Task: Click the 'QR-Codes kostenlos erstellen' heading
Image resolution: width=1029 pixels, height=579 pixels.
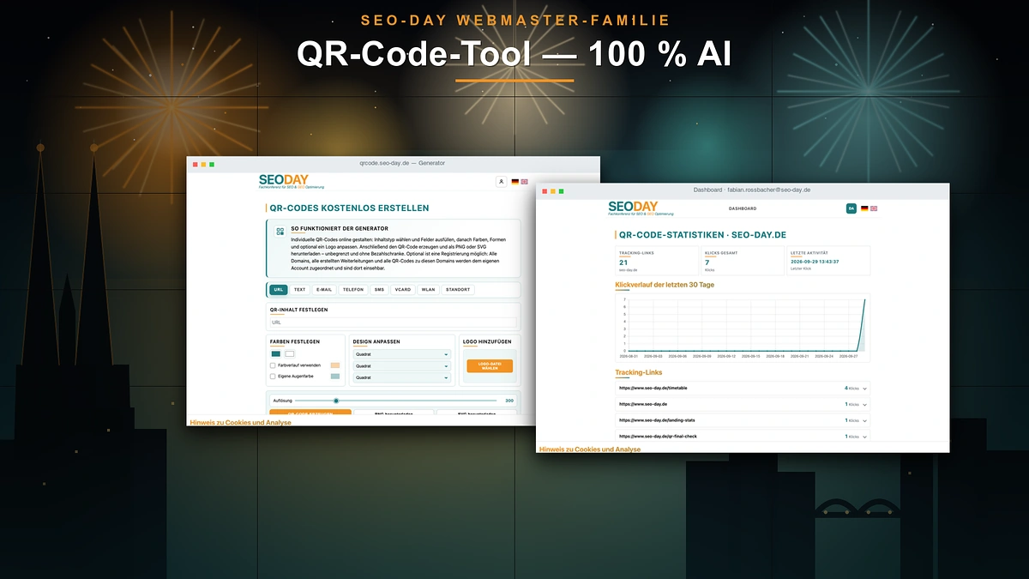Action: (x=349, y=208)
